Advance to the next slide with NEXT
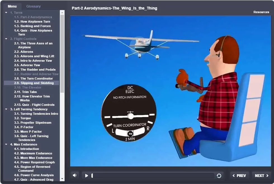The height and width of the screenshot is (184, 274). (261, 176)
